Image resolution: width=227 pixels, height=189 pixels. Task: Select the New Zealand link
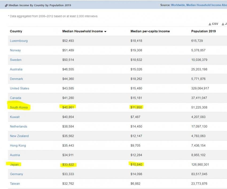tap(19, 136)
